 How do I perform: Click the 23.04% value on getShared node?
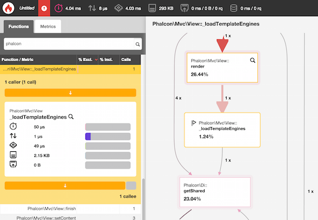pyautogui.click(x=192, y=199)
